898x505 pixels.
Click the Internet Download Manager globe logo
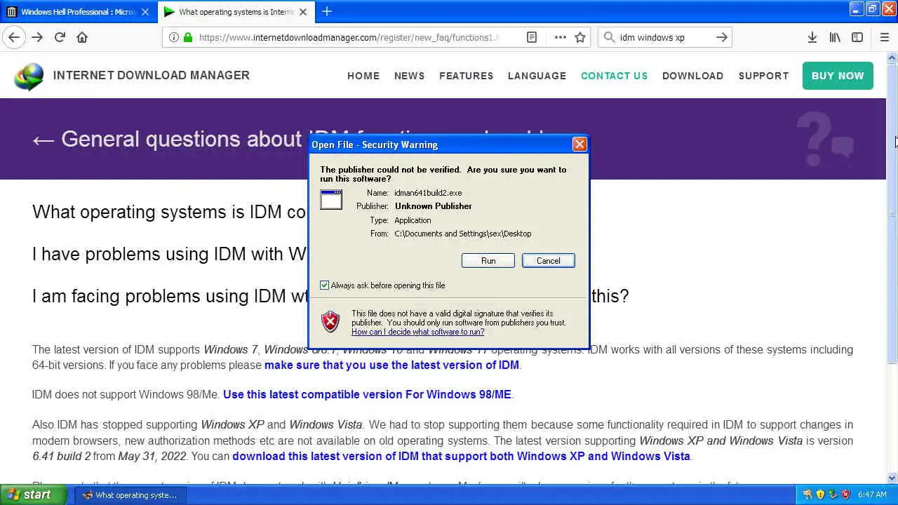point(29,77)
